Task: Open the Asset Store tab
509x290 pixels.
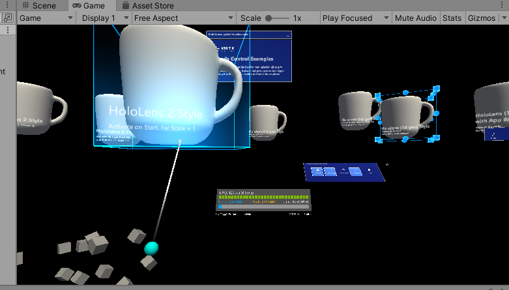Action: (148, 5)
